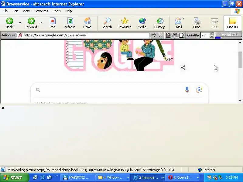243x182 pixels.
Task: Show more Quick Launch icons chevron
Action: (56, 176)
